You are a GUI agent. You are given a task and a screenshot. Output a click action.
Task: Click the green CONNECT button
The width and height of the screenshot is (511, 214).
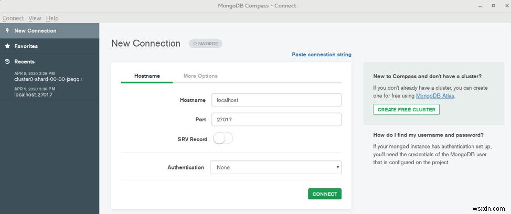[325, 194]
